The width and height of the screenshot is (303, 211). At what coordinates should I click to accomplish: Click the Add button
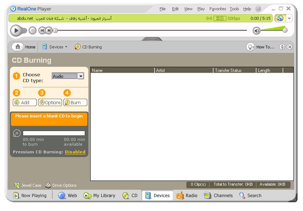(x=25, y=102)
